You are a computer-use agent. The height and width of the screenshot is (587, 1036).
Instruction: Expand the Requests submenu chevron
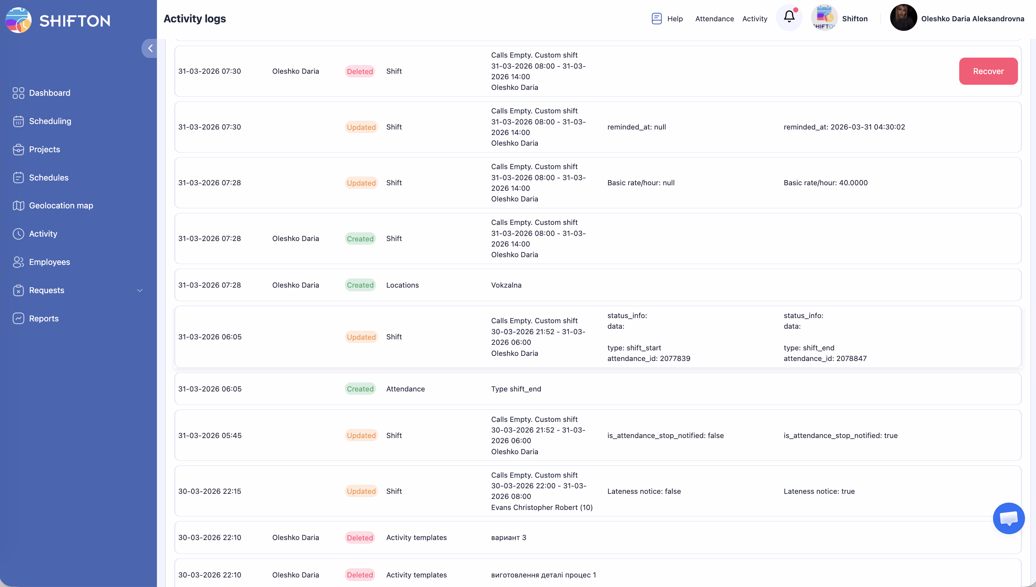pos(140,290)
